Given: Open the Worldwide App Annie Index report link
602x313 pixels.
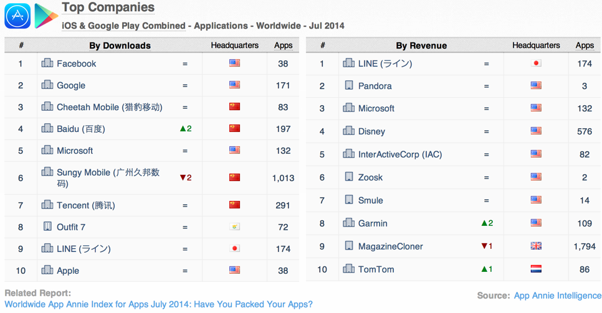Looking at the screenshot, I should 158,304.
